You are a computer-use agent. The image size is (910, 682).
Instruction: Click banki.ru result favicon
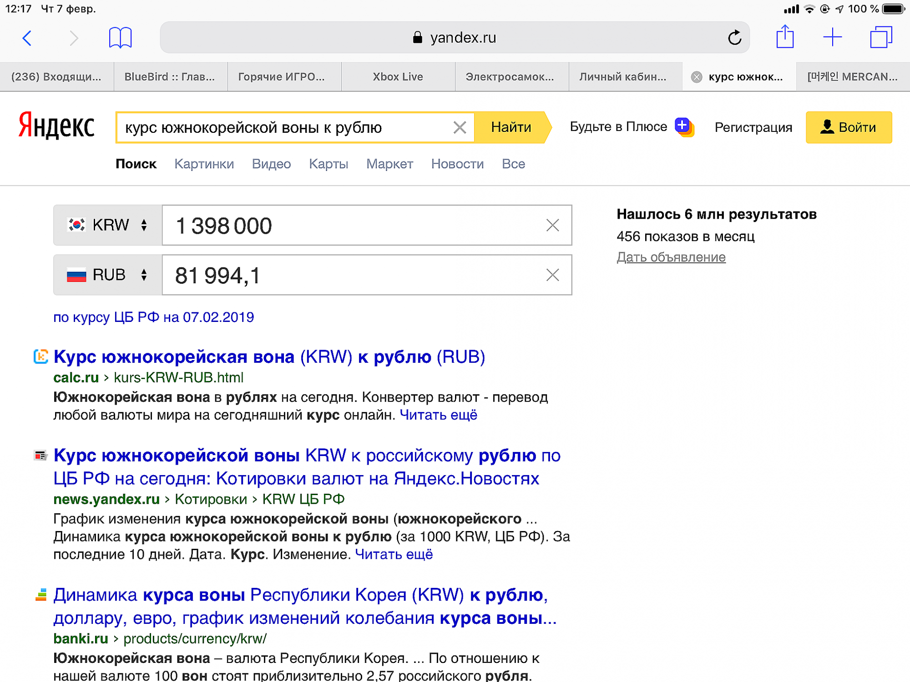(x=41, y=595)
